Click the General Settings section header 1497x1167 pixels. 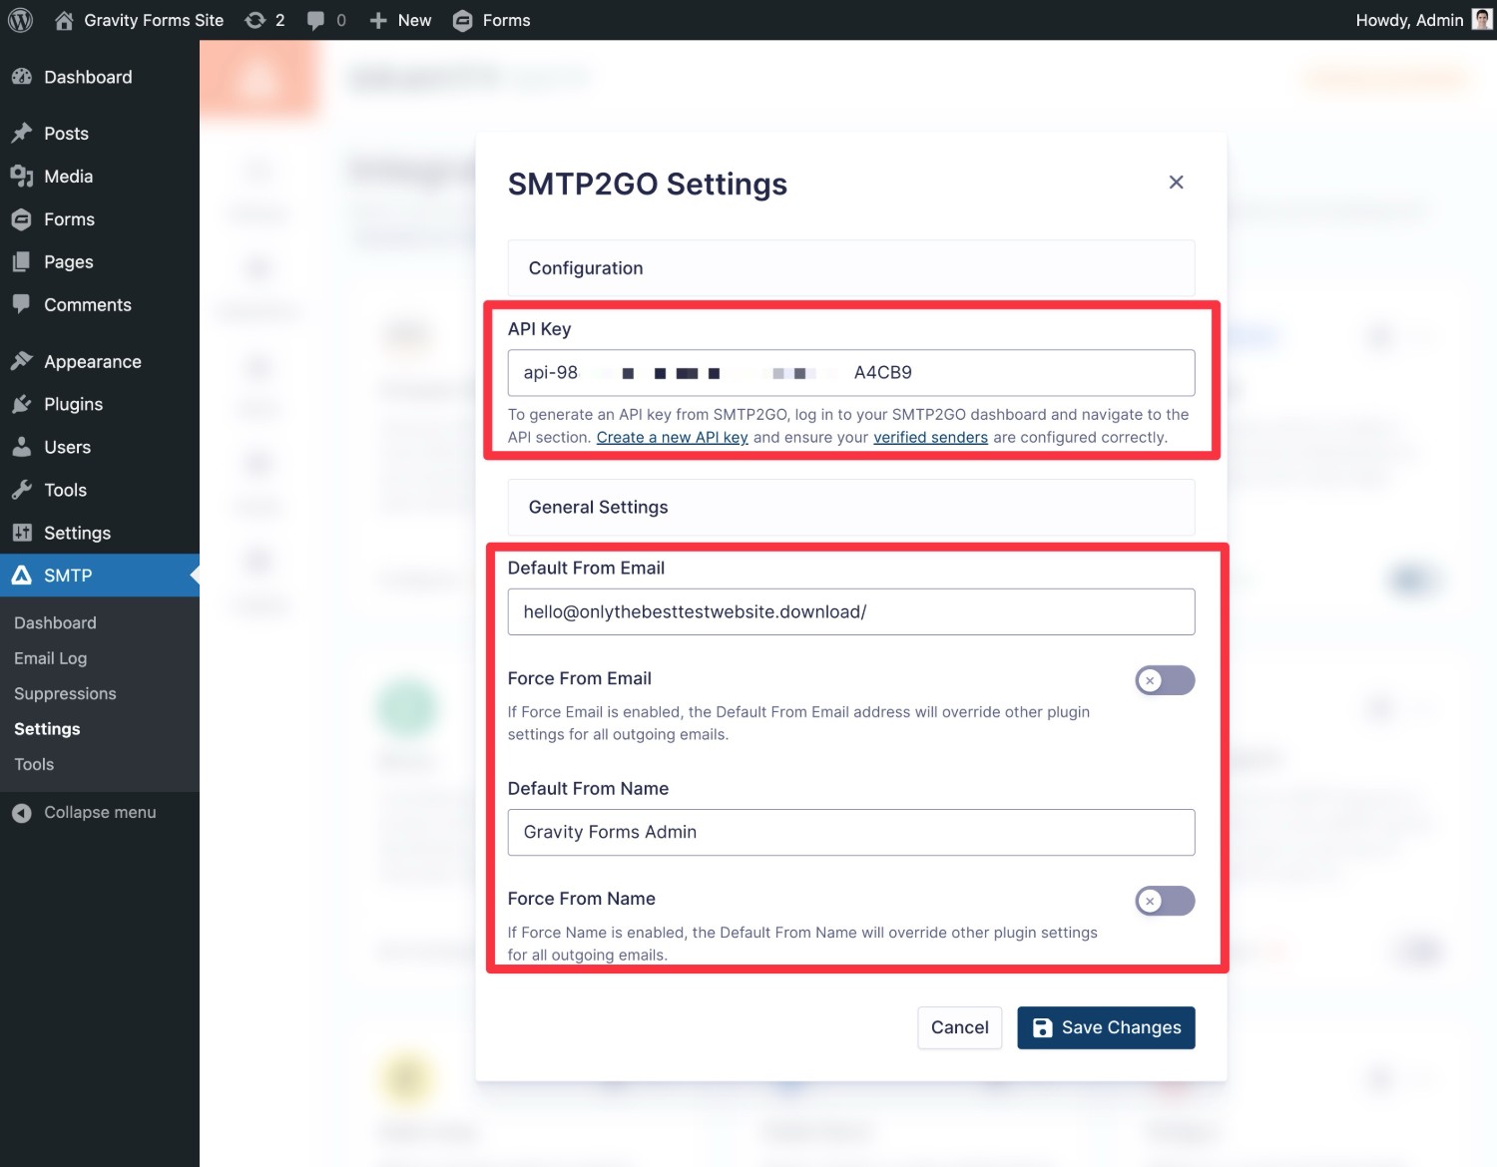click(x=851, y=507)
